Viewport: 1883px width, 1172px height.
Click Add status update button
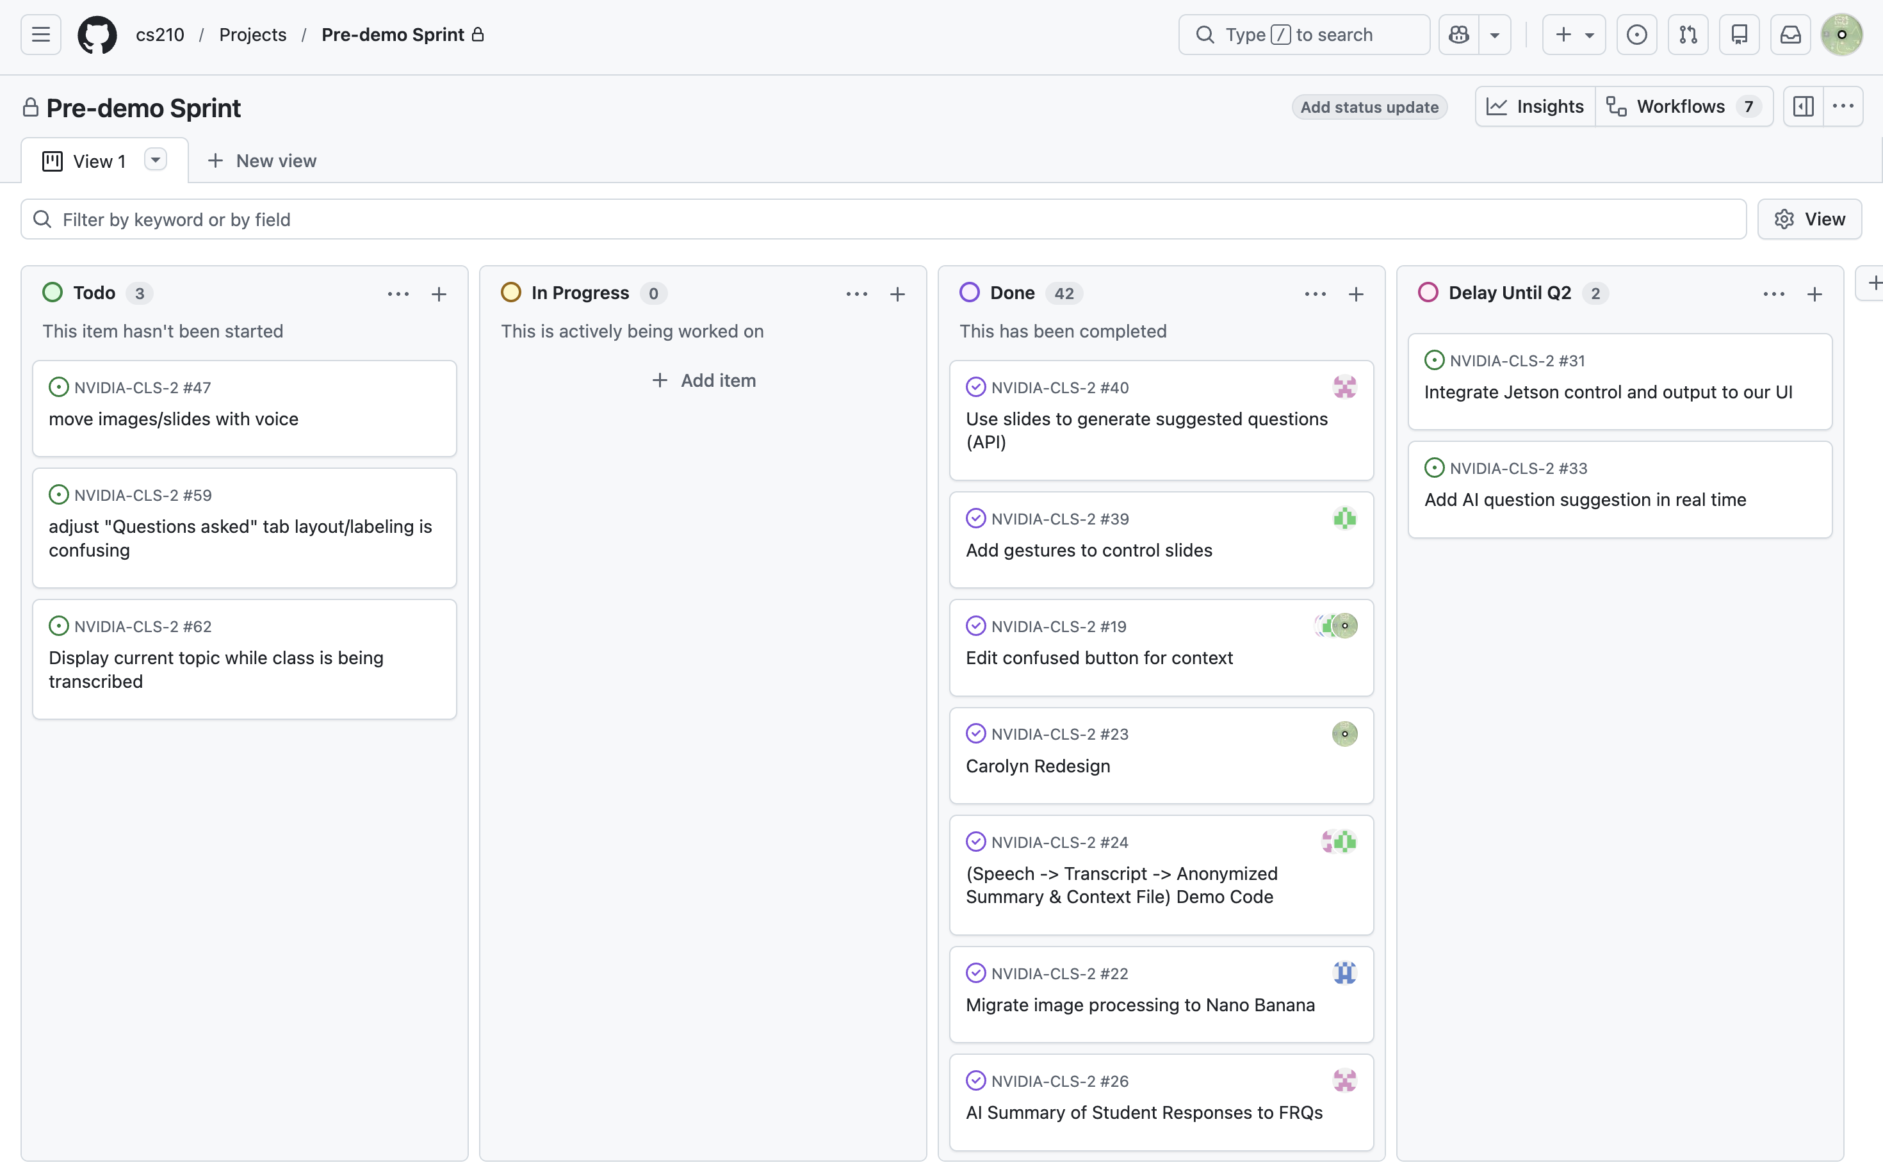coord(1369,107)
